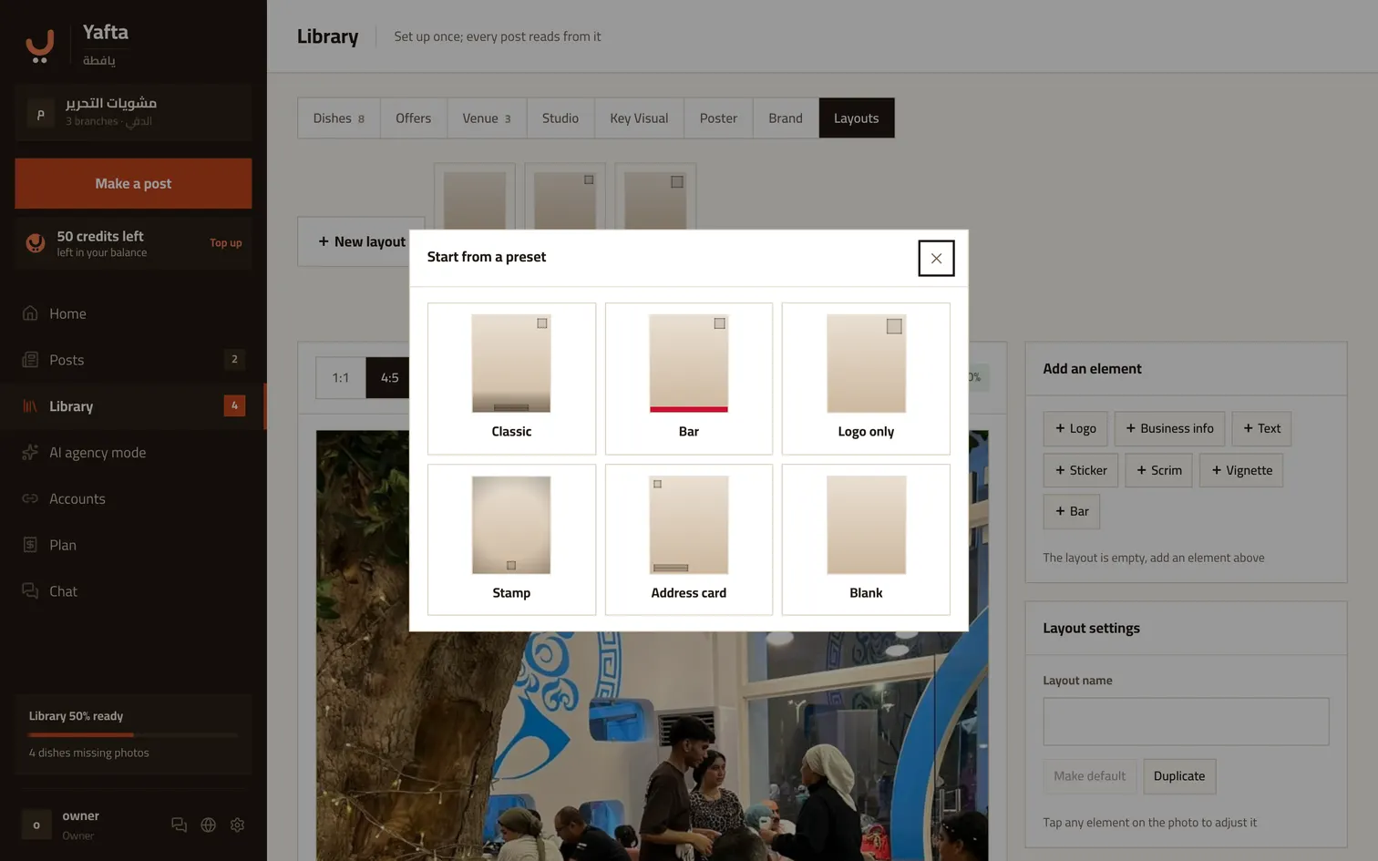Image resolution: width=1378 pixels, height=861 pixels.
Task: Add a Vignette element
Action: pos(1241,470)
